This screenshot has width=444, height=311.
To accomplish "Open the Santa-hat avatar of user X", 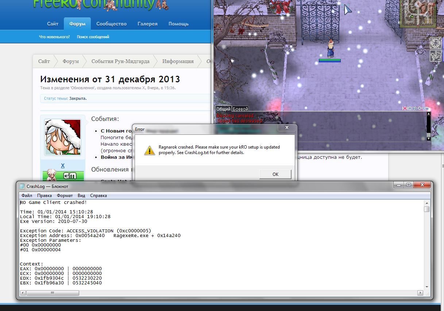I will pyautogui.click(x=62, y=137).
